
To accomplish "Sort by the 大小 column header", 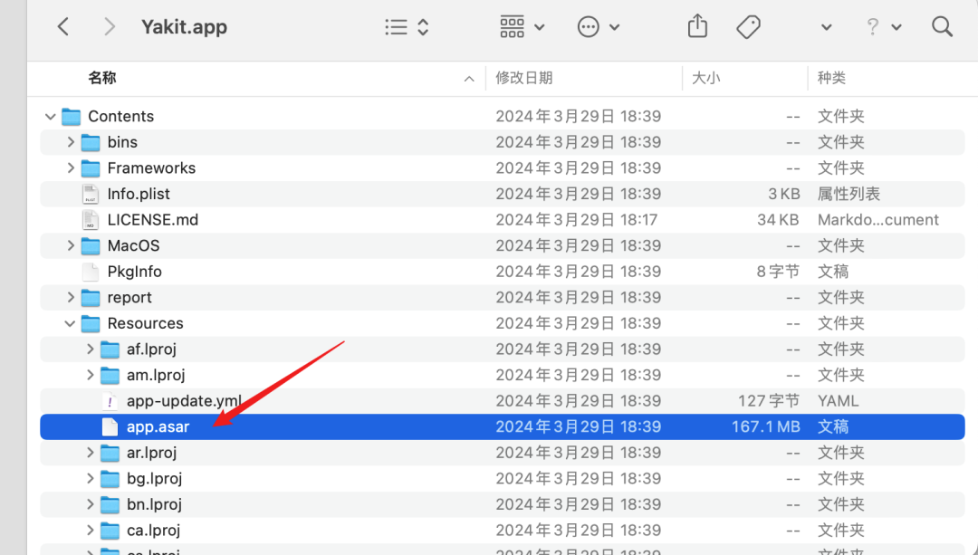I will point(706,78).
